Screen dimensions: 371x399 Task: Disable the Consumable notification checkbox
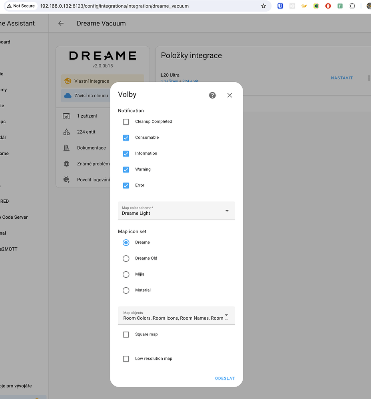pyautogui.click(x=126, y=137)
